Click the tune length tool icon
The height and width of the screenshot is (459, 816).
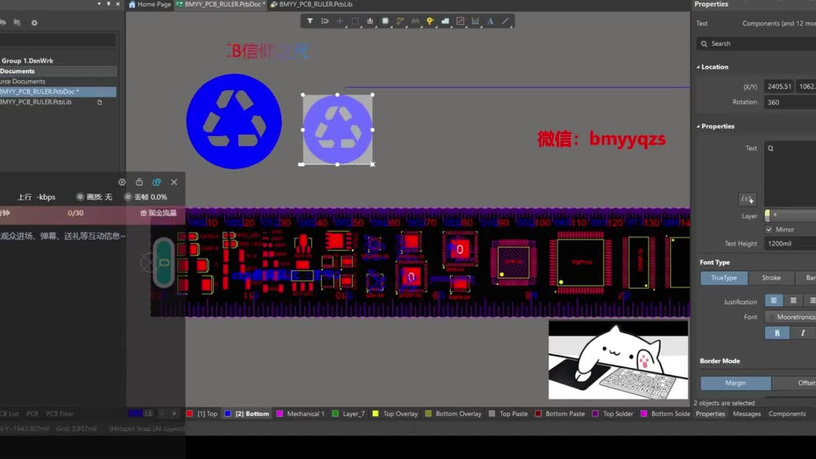[415, 21]
